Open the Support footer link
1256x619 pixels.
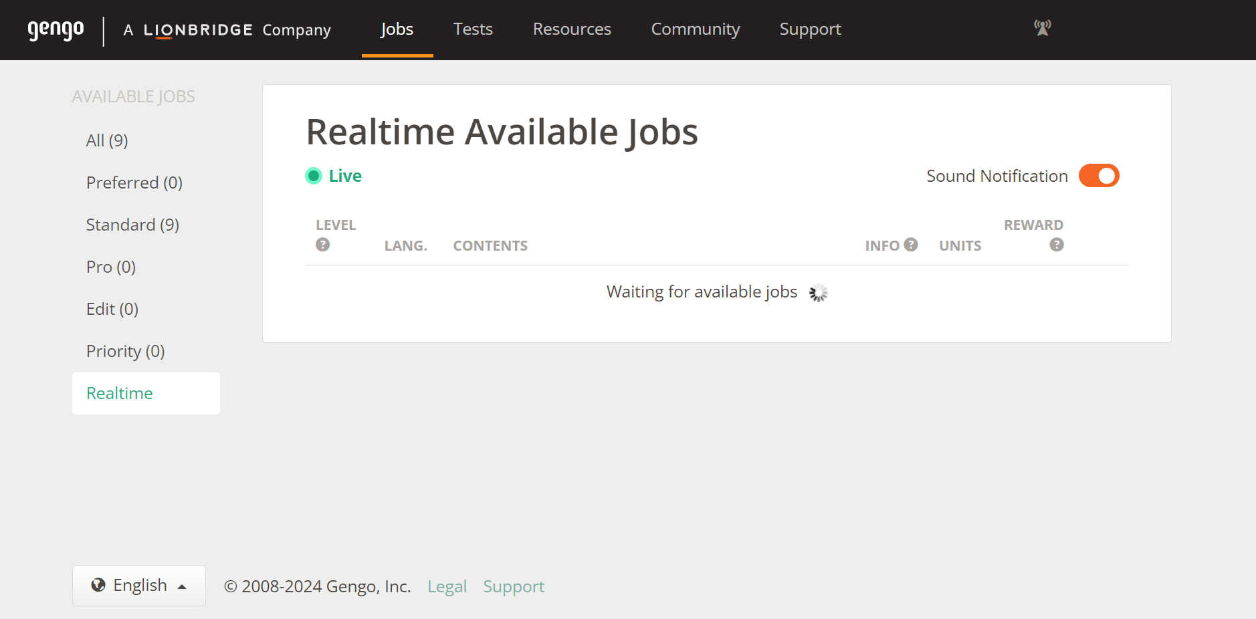pos(514,586)
